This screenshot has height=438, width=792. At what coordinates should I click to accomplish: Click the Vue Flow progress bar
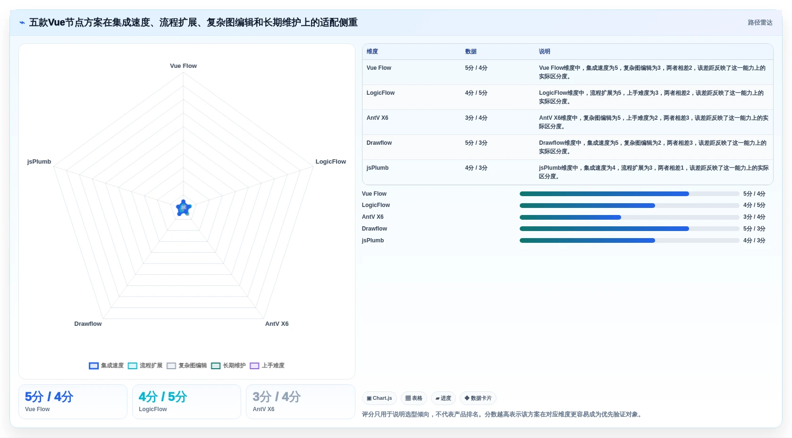tap(629, 194)
